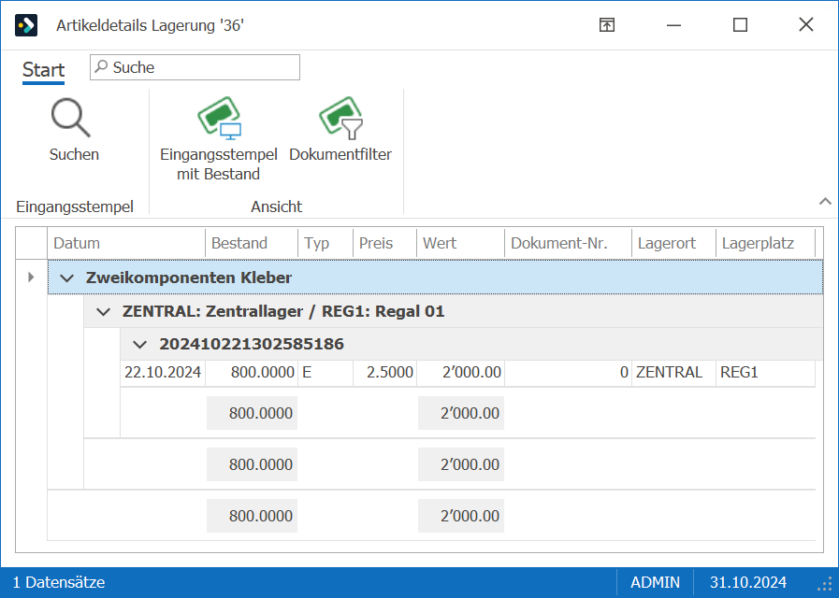This screenshot has width=839, height=598.
Task: Switch to the Start ribbon tab
Action: point(43,70)
